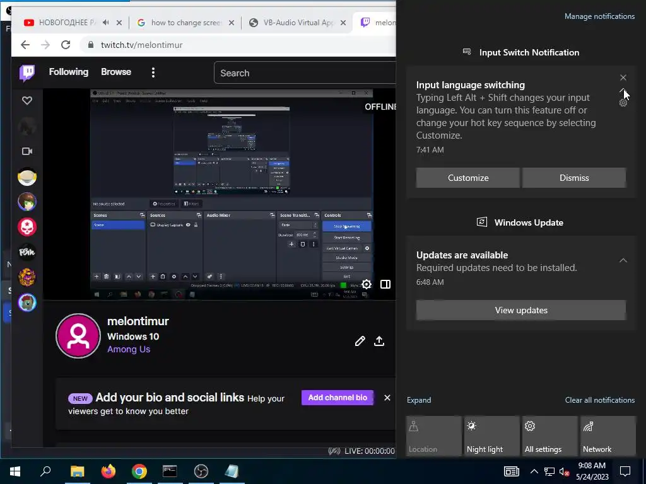Share the melontimur channel
Image resolution: width=646 pixels, height=484 pixels.
click(379, 341)
